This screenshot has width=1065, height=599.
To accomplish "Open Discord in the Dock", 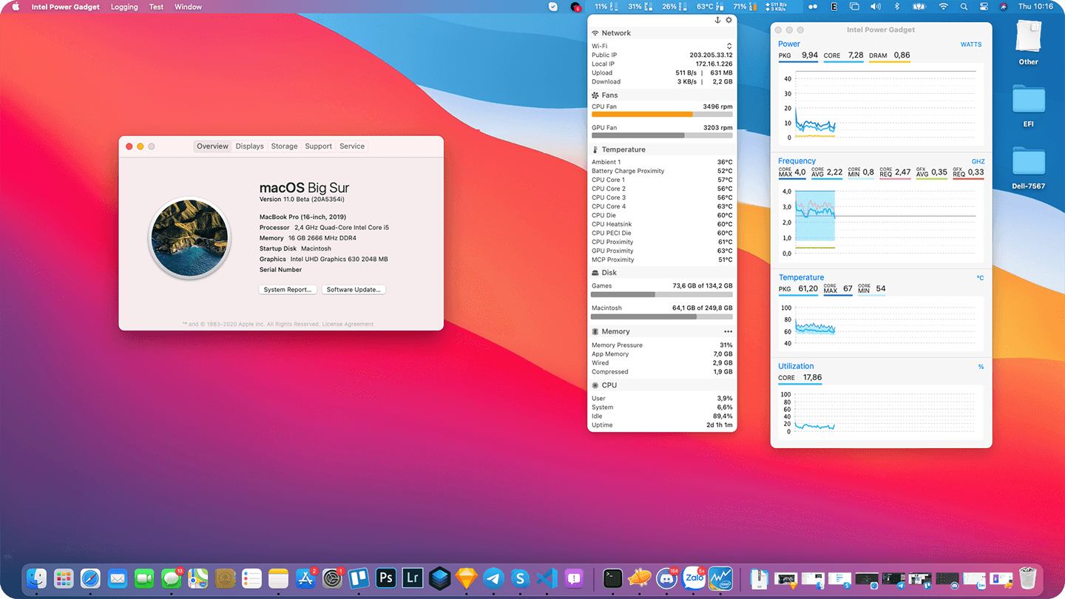I will [x=668, y=578].
